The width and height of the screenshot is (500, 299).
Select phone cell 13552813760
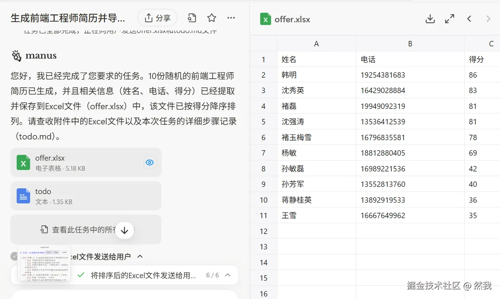[410, 184]
